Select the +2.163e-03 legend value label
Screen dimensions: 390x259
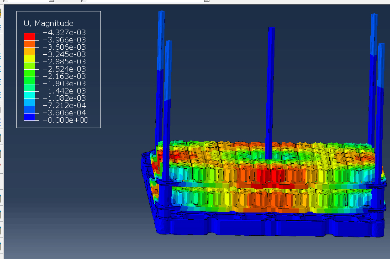(64, 76)
